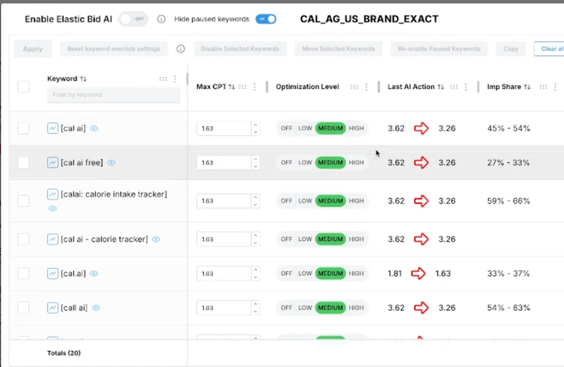Open the chart icon for [call ai]
This screenshot has height=367, width=564.
pos(53,308)
